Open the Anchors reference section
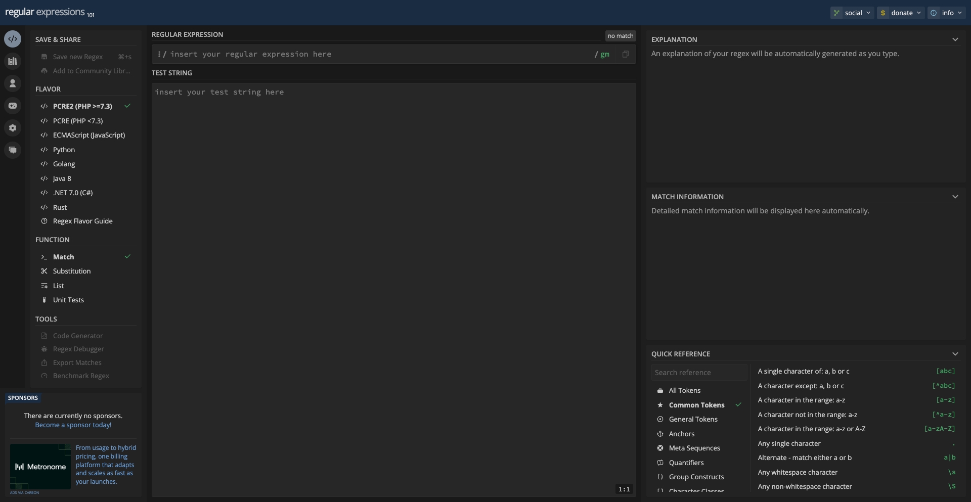 coord(682,433)
